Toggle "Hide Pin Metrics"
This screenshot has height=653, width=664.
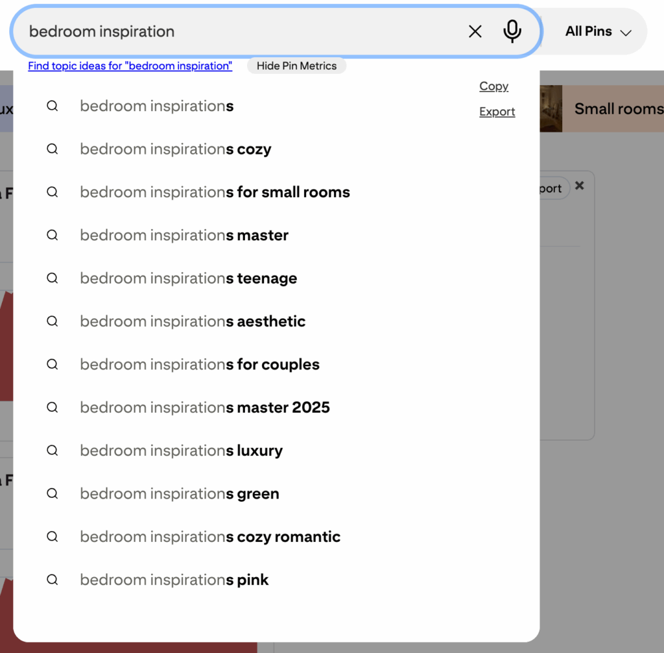pos(296,66)
